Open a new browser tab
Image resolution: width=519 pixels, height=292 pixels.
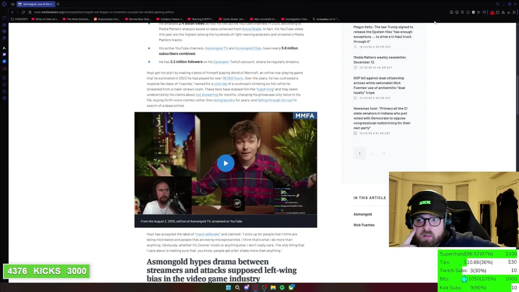(x=58, y=4)
